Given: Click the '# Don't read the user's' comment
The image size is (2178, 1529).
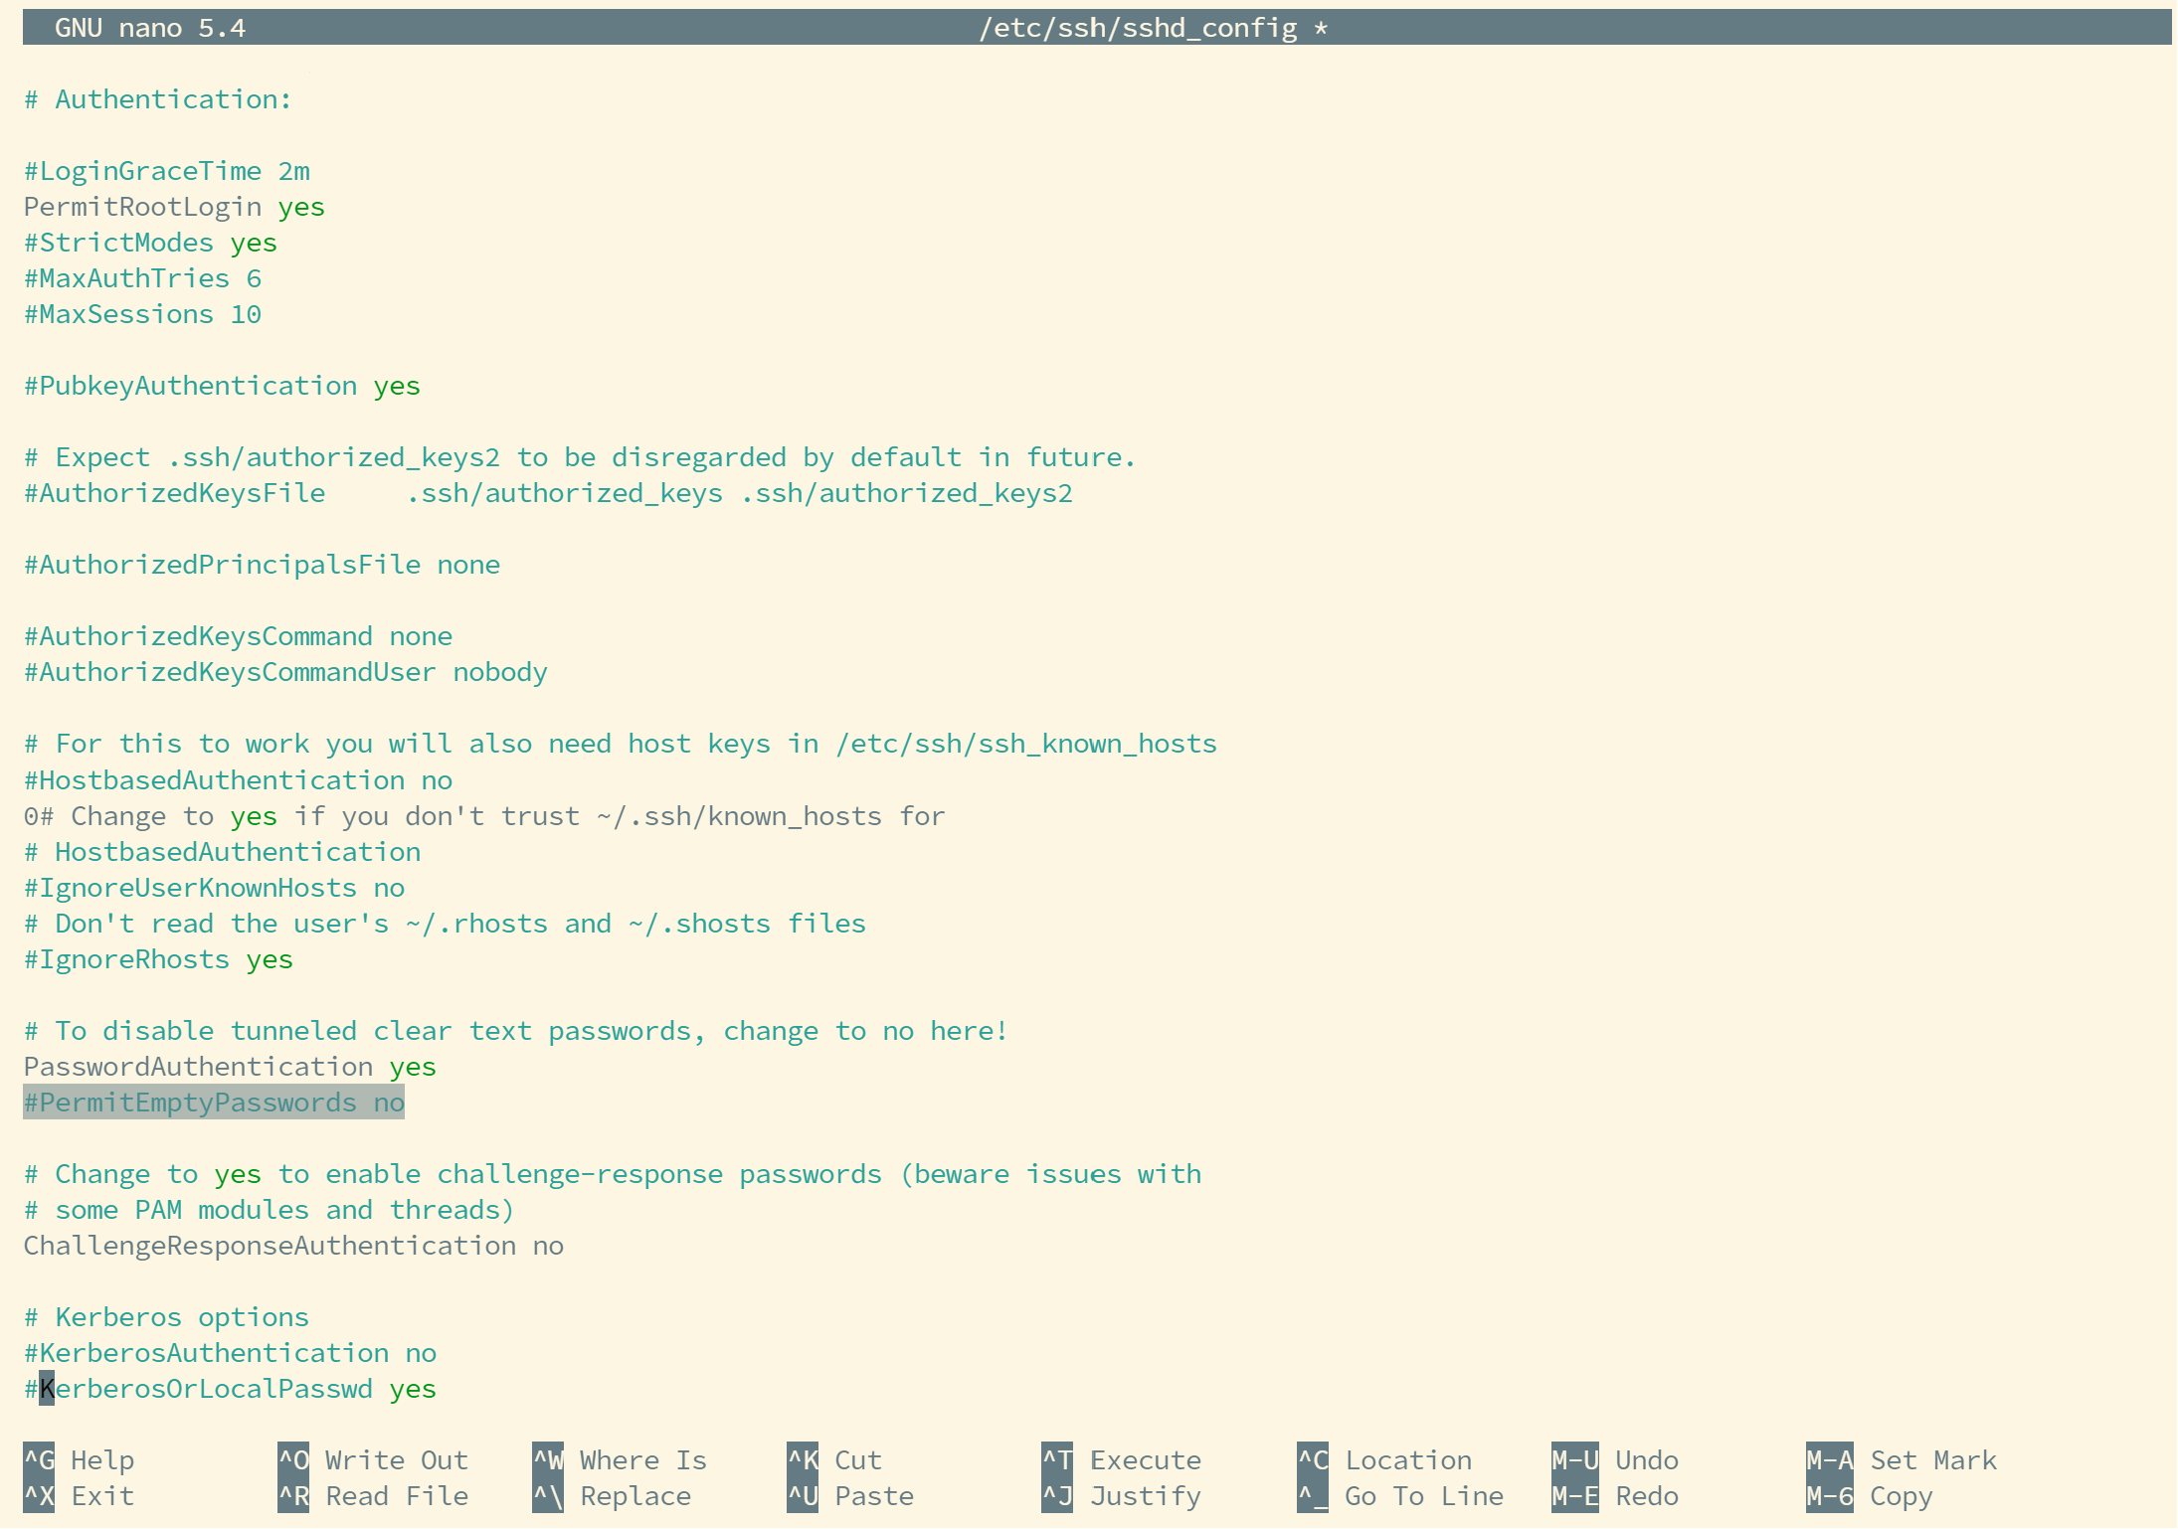Looking at the screenshot, I should [446, 924].
